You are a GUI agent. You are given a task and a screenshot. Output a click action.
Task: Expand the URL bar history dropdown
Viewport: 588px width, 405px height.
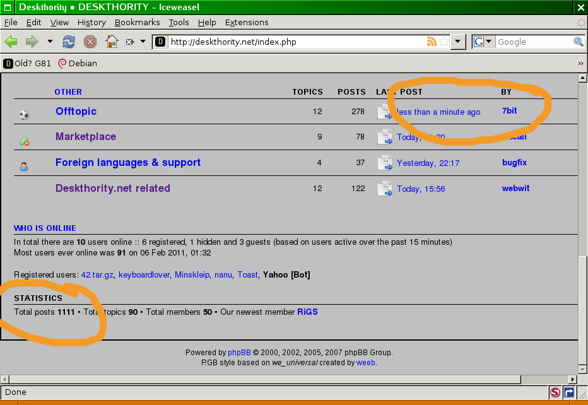[x=459, y=42]
